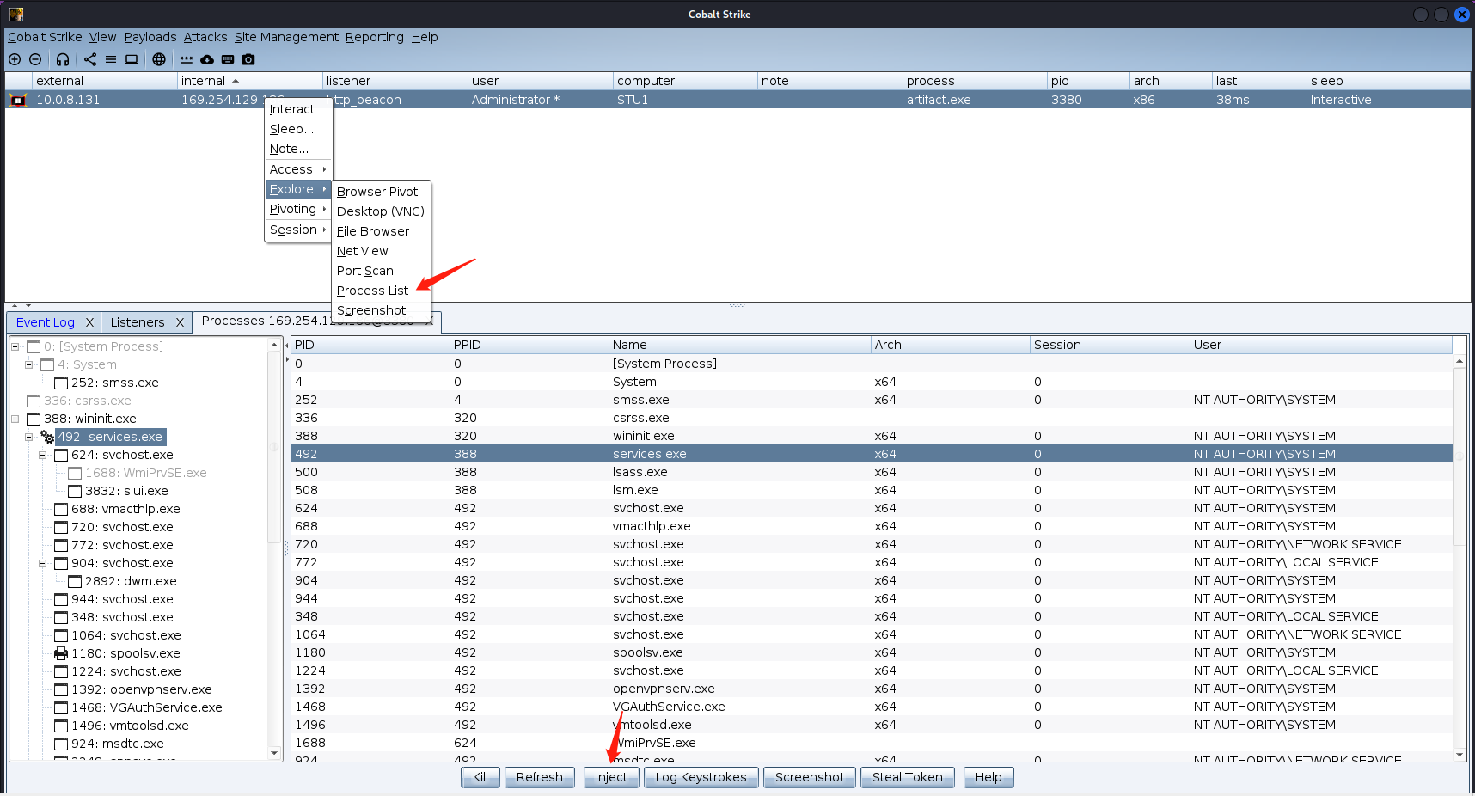
Task: Open keystrokes via the keyboard icon
Action: coord(228,59)
